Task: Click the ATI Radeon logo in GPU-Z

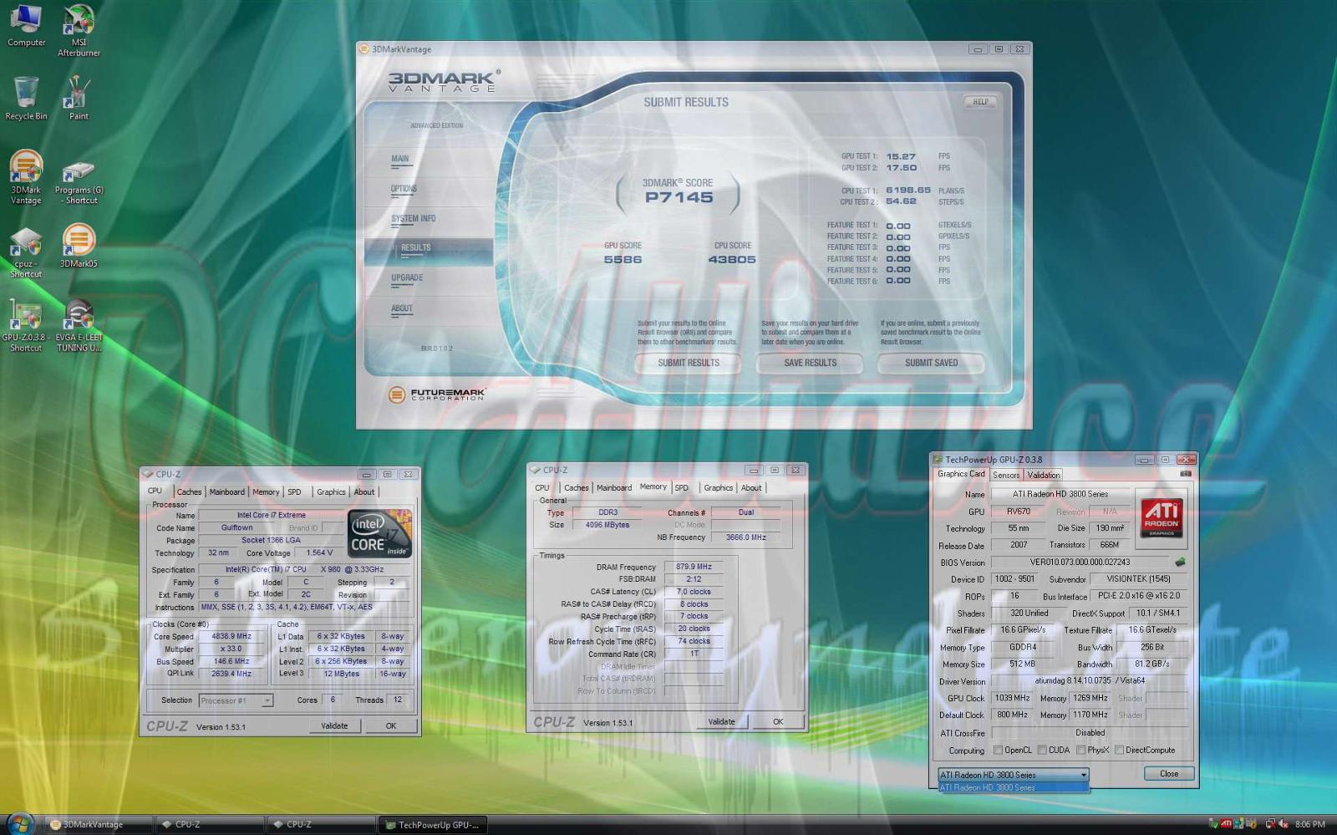Action: point(1162,517)
